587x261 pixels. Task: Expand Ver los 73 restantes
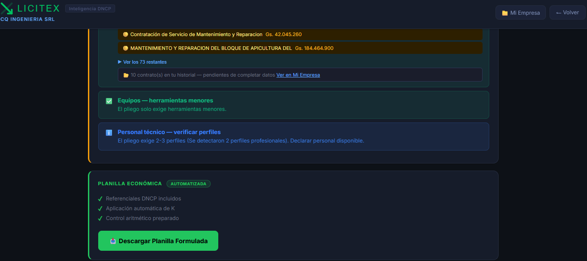tap(142, 62)
